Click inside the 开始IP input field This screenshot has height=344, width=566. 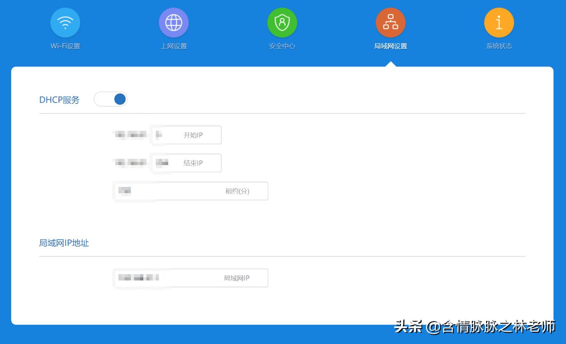pyautogui.click(x=187, y=135)
